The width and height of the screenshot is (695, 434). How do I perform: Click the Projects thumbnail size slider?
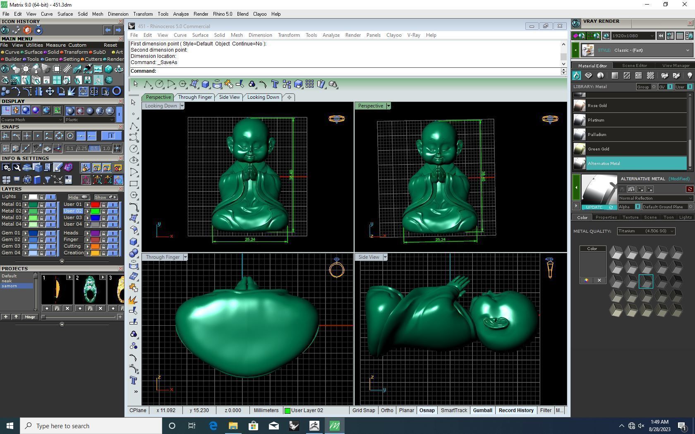coord(79,317)
